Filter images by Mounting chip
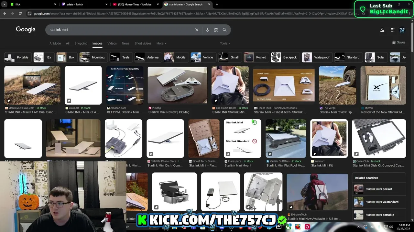414x232 pixels. pyautogui.click(x=93, y=57)
